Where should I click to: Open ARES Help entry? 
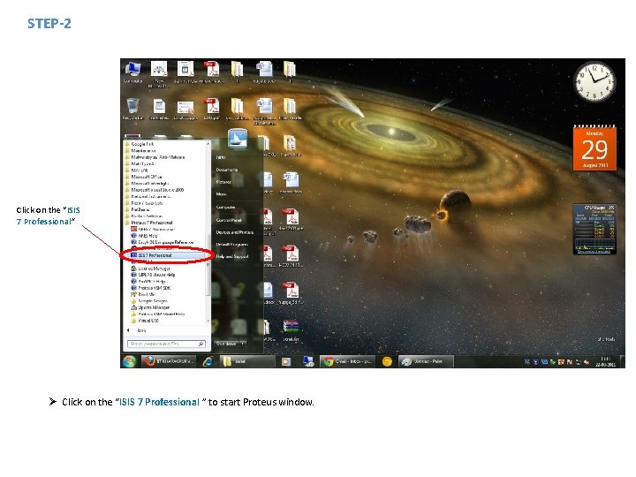point(144,236)
